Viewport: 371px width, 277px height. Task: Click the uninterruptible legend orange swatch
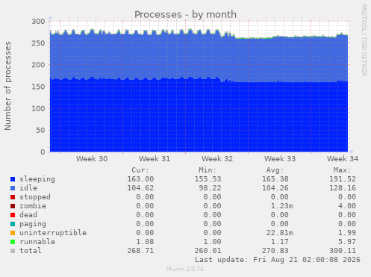[13, 233]
